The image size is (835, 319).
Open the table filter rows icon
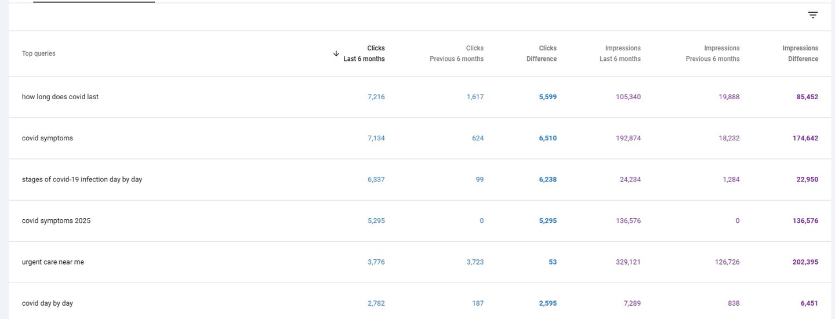pos(813,15)
